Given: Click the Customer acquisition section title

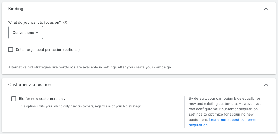Looking at the screenshot, I should [x=30, y=85].
